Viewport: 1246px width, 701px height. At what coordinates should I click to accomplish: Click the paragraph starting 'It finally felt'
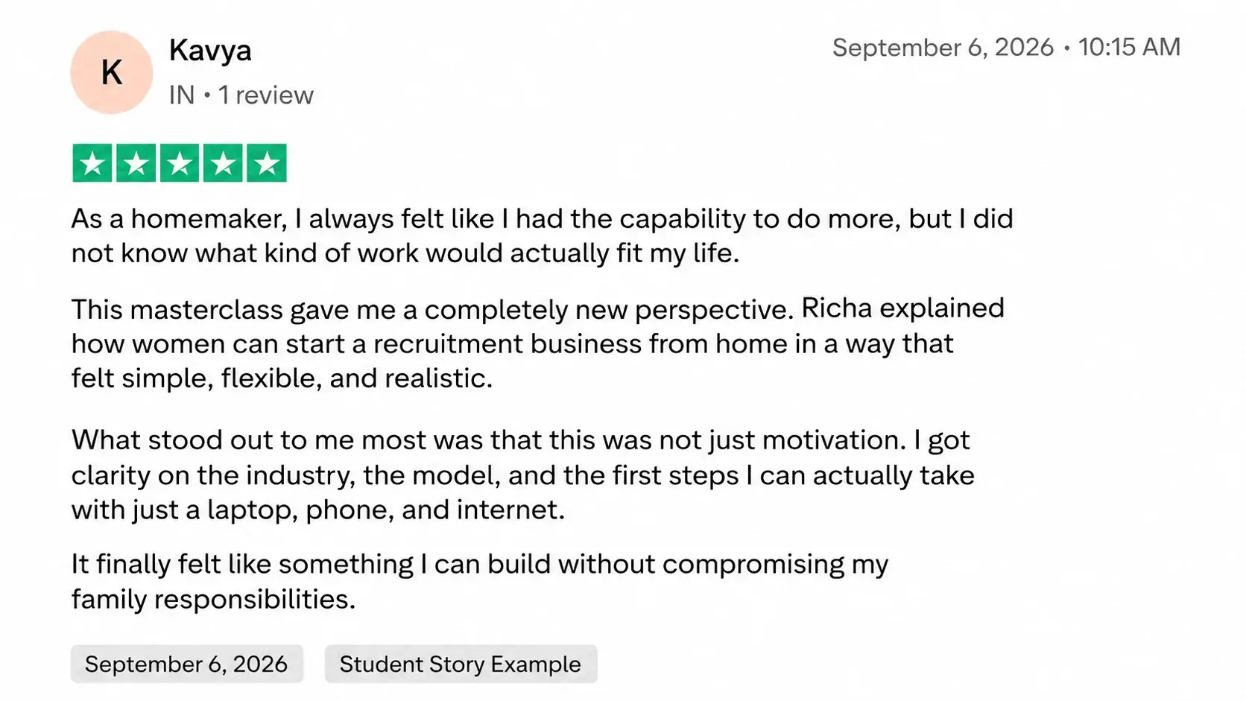click(480, 581)
